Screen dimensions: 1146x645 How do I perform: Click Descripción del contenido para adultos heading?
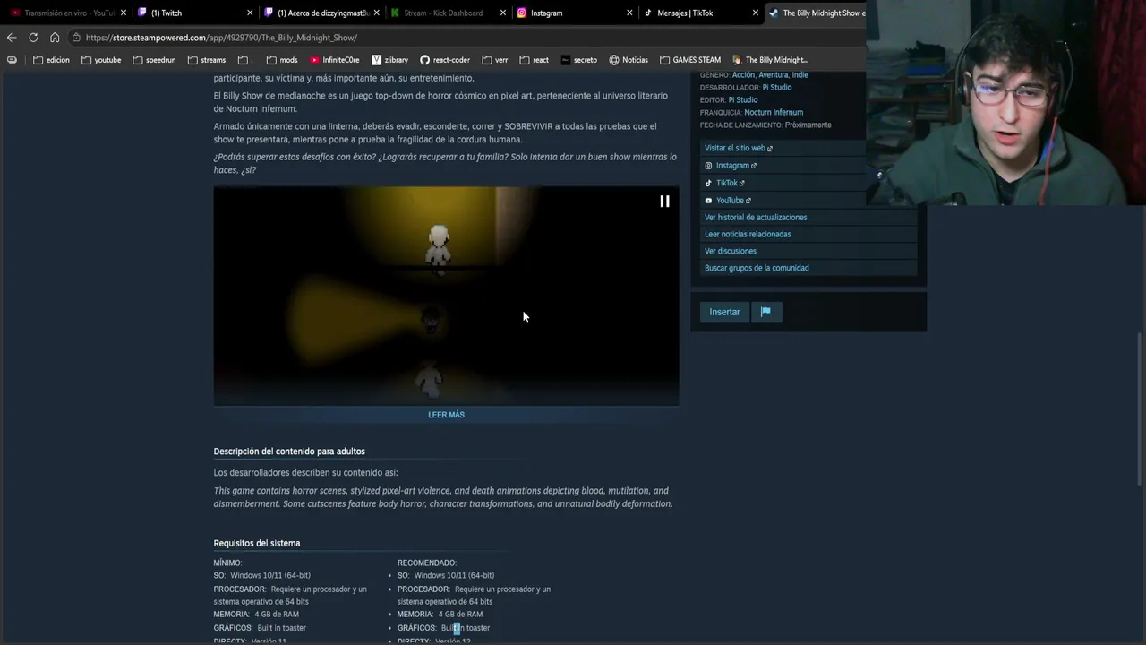[289, 451]
